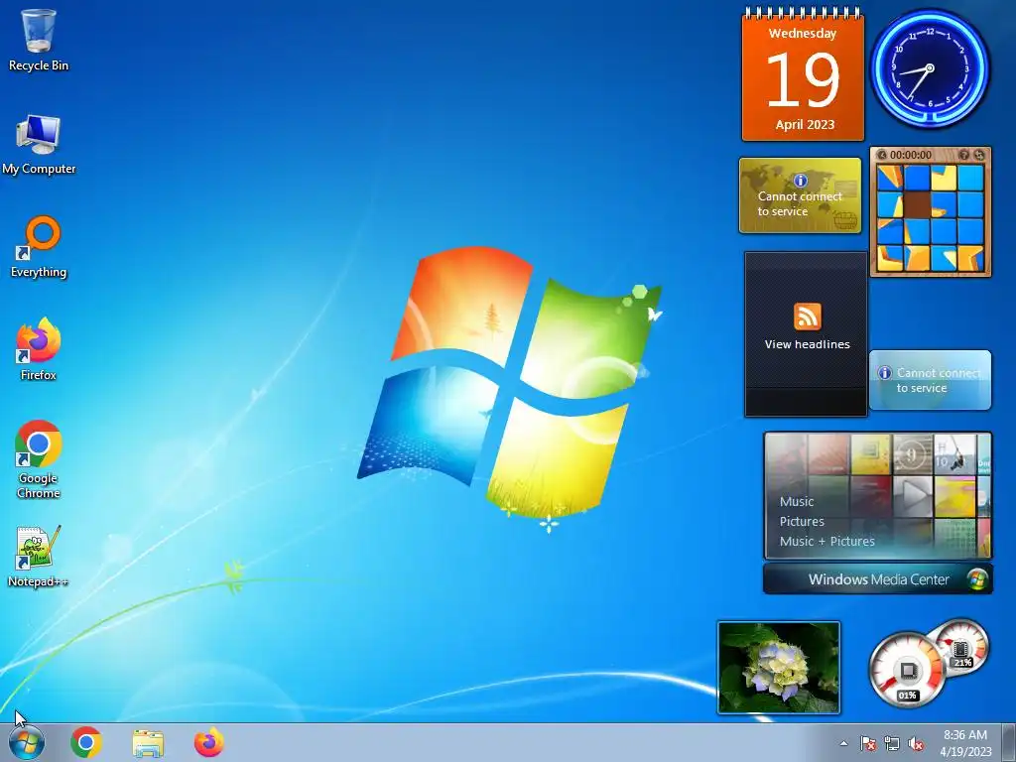
Task: Open the taskbar clock showing 8:36 AM
Action: [965, 742]
